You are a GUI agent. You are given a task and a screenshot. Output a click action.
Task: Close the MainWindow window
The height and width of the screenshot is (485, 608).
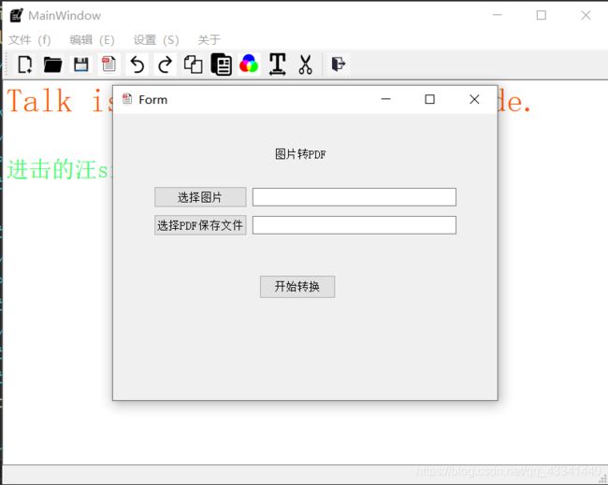pyautogui.click(x=586, y=15)
